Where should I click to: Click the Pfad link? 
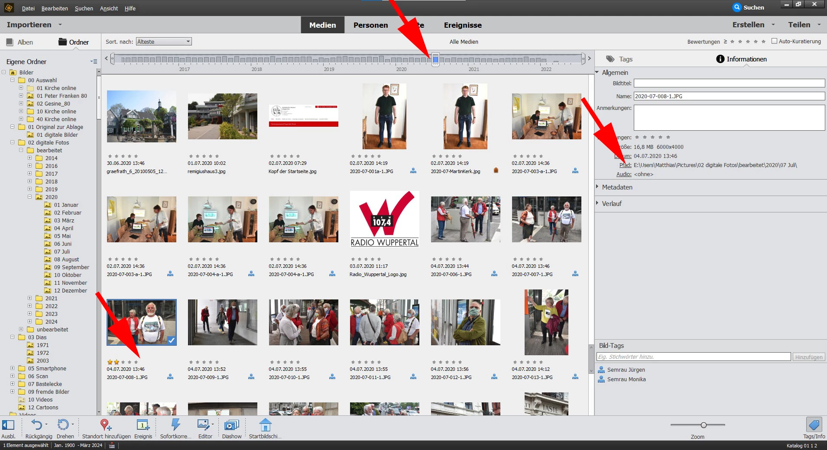pos(625,165)
